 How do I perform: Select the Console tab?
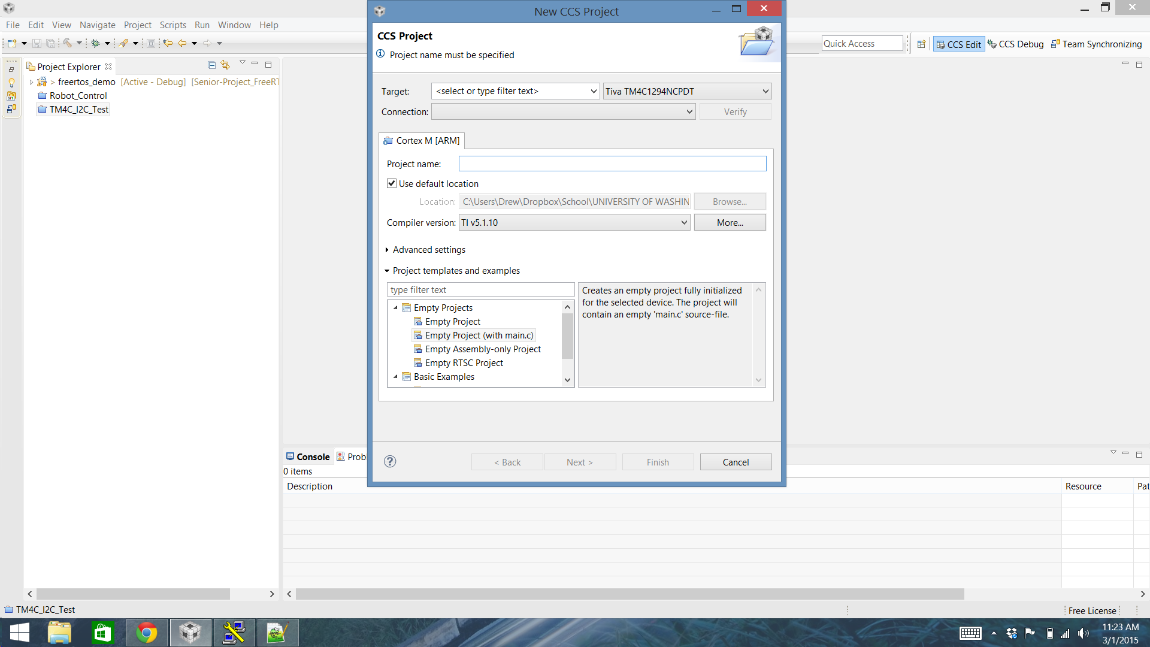308,456
